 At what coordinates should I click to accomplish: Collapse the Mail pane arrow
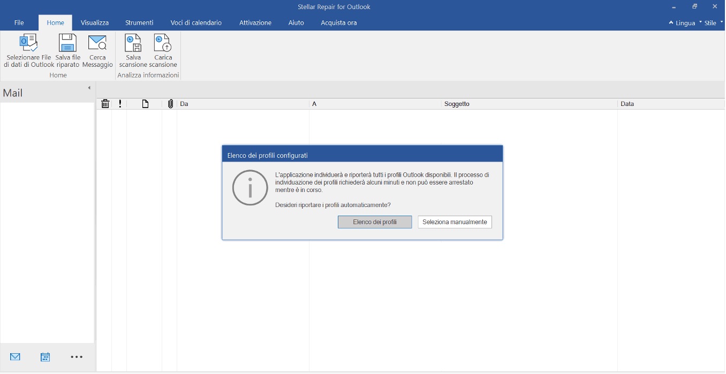(89, 88)
